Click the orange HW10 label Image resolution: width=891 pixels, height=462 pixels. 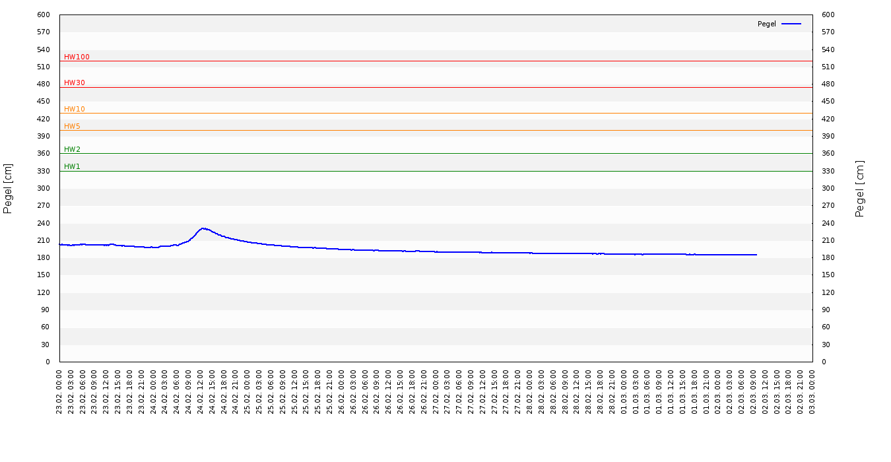pyautogui.click(x=74, y=109)
